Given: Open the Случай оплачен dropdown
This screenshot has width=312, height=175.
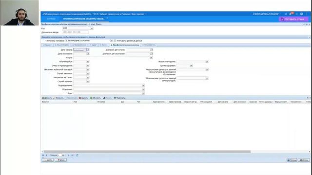Looking at the screenshot, I should (x=88, y=81).
